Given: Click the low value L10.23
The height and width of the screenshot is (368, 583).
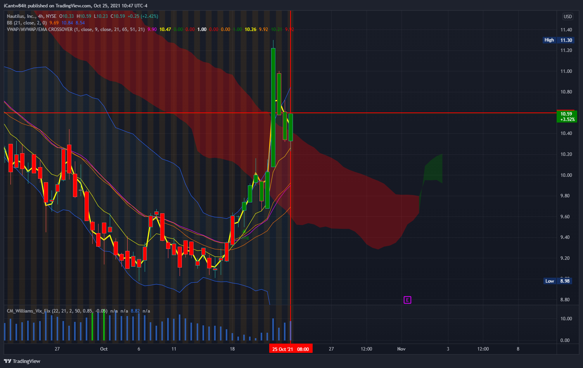Looking at the screenshot, I should (x=101, y=16).
